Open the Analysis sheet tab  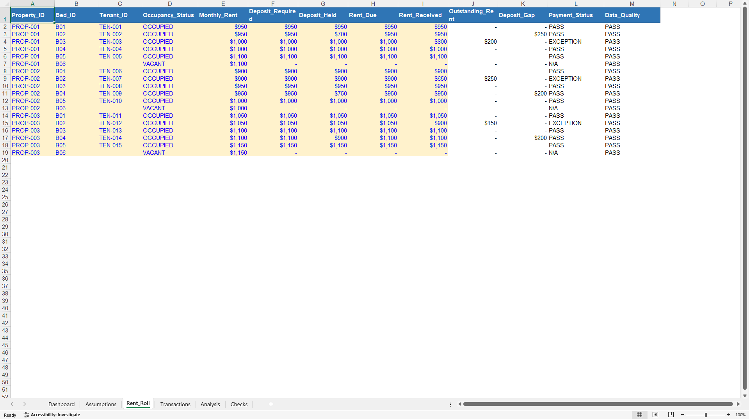(210, 404)
